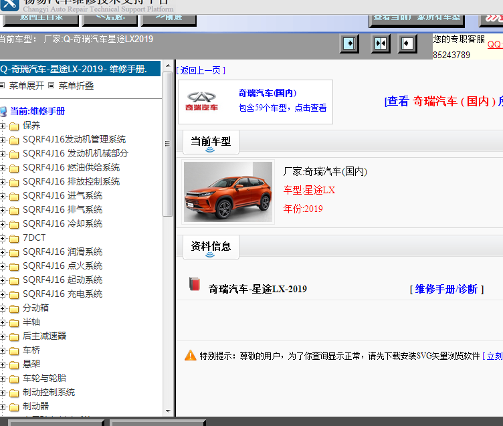The height and width of the screenshot is (426, 503).
Task: Switch to the 当前车型 tab
Action: pos(211,142)
